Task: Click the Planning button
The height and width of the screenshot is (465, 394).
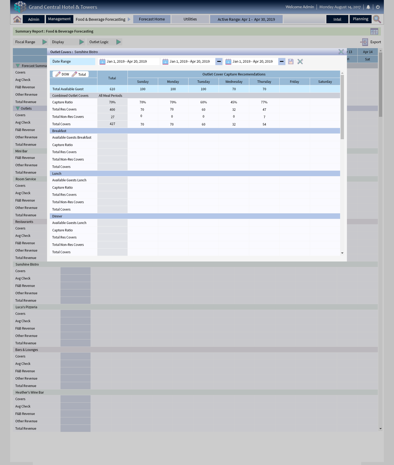Action: (x=360, y=19)
